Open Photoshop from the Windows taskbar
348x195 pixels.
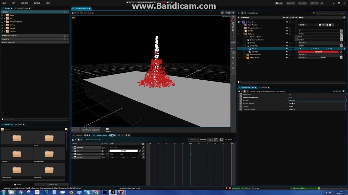46,193
